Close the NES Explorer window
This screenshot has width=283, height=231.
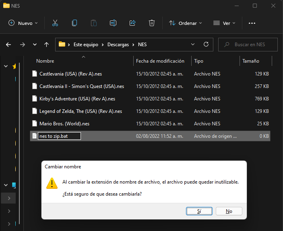tap(273, 6)
